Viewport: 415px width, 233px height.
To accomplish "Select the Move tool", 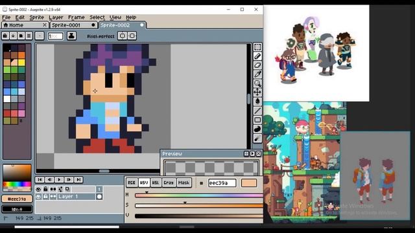I will coord(257,92).
